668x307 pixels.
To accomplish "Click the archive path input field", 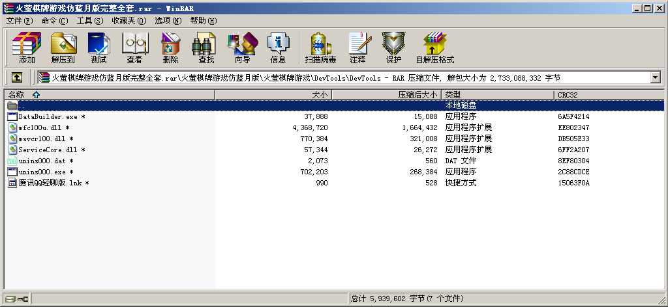I will (x=350, y=77).
